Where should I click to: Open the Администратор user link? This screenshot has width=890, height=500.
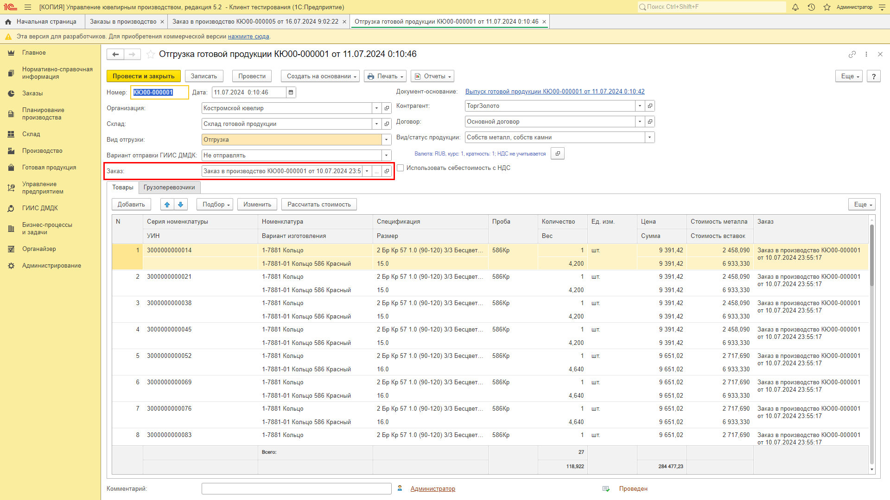[x=433, y=489]
